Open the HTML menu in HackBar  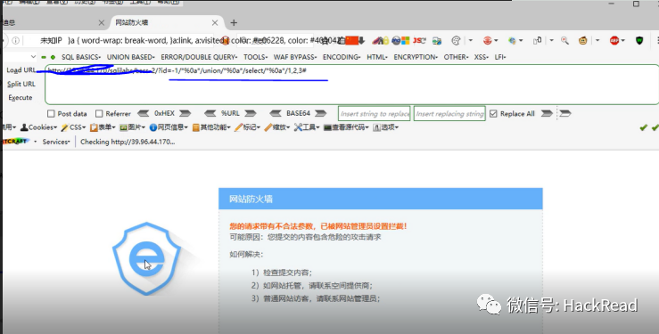pyautogui.click(x=377, y=57)
